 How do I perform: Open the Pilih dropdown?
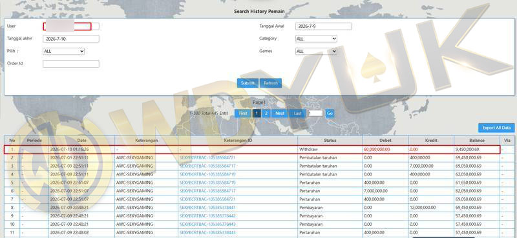click(x=63, y=52)
